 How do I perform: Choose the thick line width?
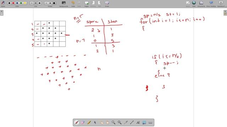tap(39, 3)
